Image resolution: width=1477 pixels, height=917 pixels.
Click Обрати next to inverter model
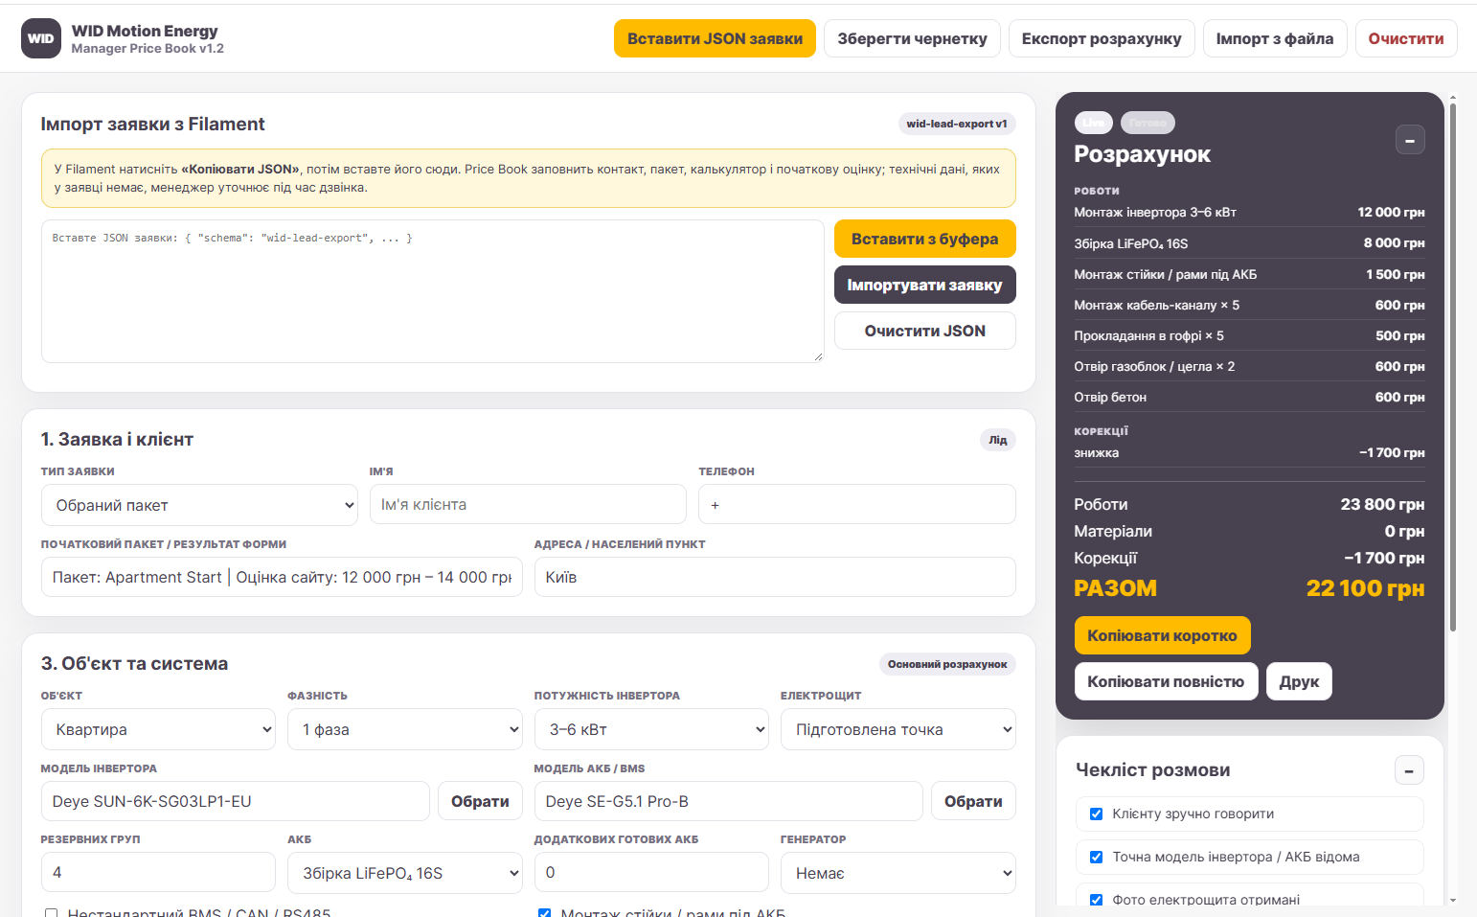pos(480,801)
